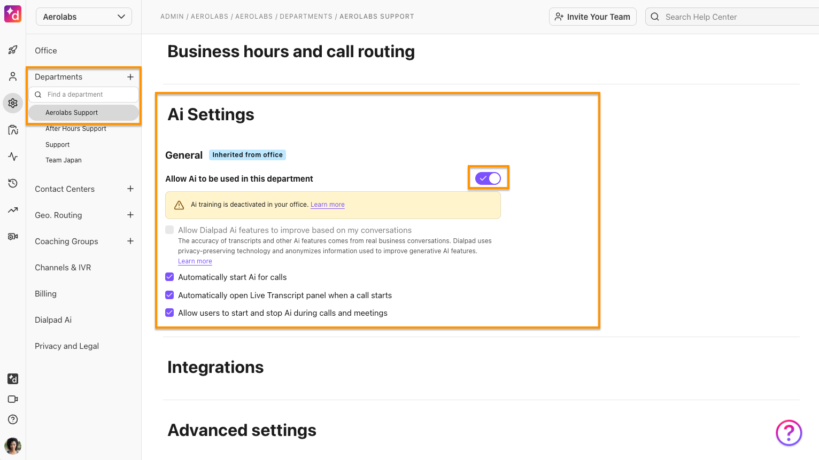Open the Office menu item
The width and height of the screenshot is (819, 460).
[46, 50]
